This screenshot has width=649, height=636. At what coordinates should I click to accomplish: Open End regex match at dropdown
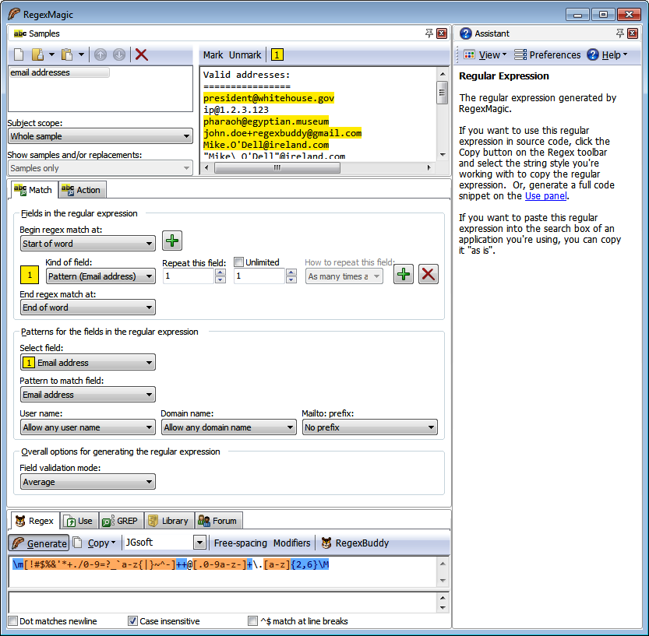tap(88, 307)
